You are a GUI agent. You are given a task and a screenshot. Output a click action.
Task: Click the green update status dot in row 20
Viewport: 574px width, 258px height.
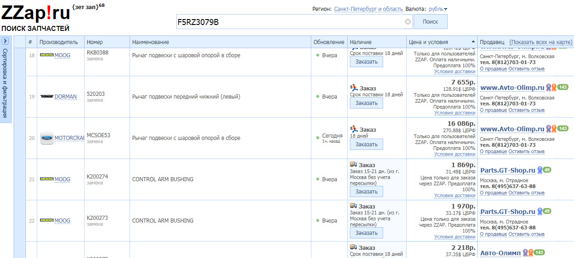[x=318, y=137]
